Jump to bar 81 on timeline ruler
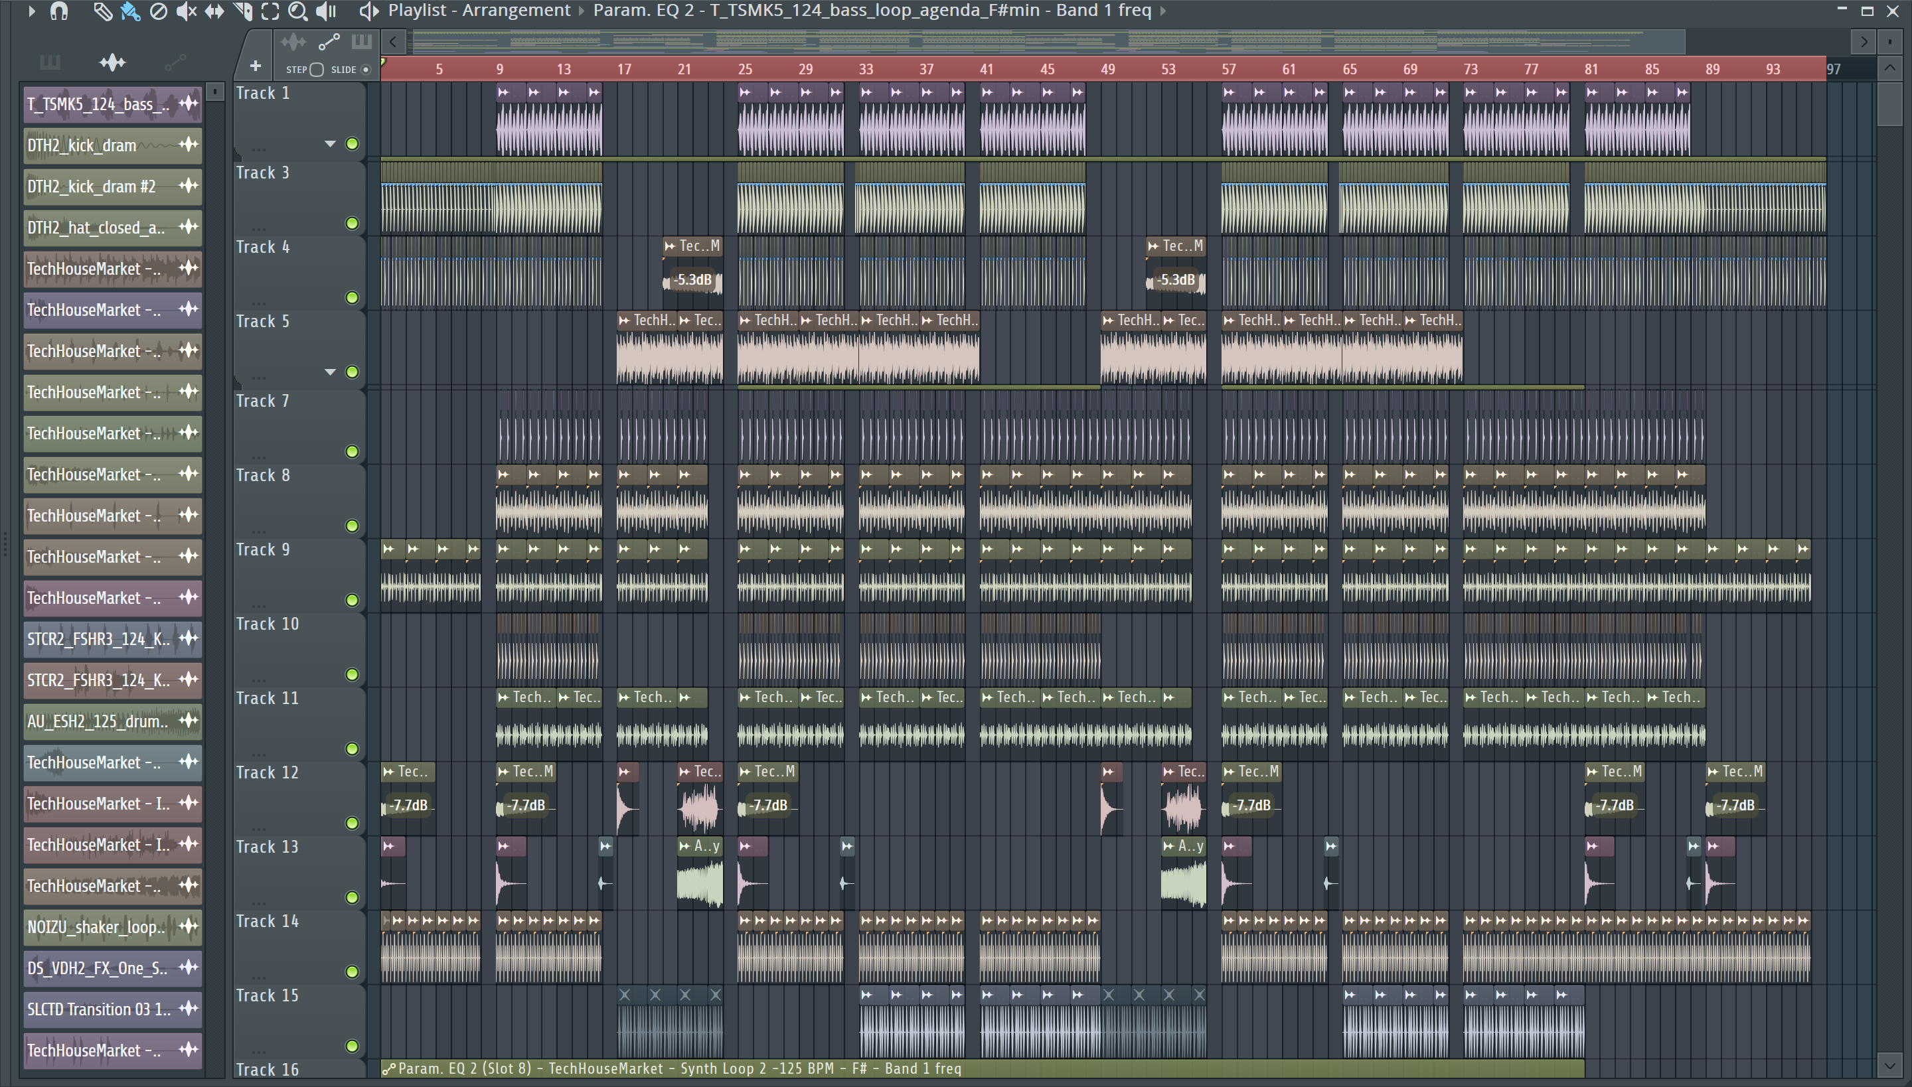The image size is (1912, 1087). tap(1591, 70)
